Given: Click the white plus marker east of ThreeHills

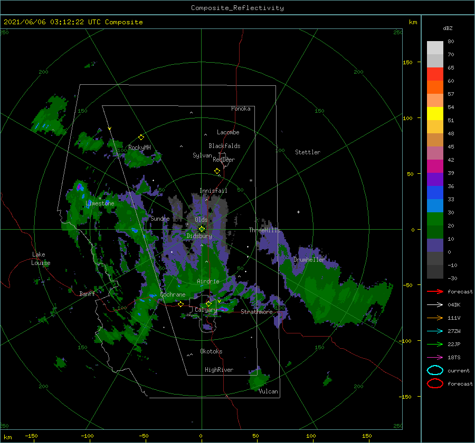Looking at the screenshot, I should pos(298,212).
